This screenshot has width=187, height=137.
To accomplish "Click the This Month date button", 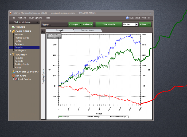I will tap(108, 25).
